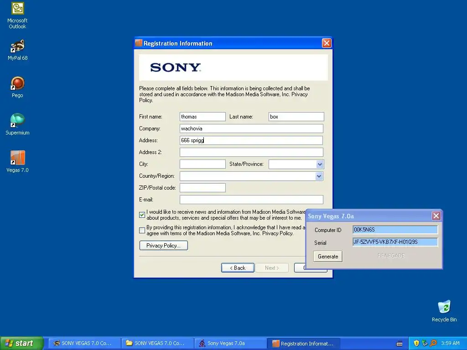Go to previous step with Back button
Screen dimensions: 467x350
coord(238,268)
